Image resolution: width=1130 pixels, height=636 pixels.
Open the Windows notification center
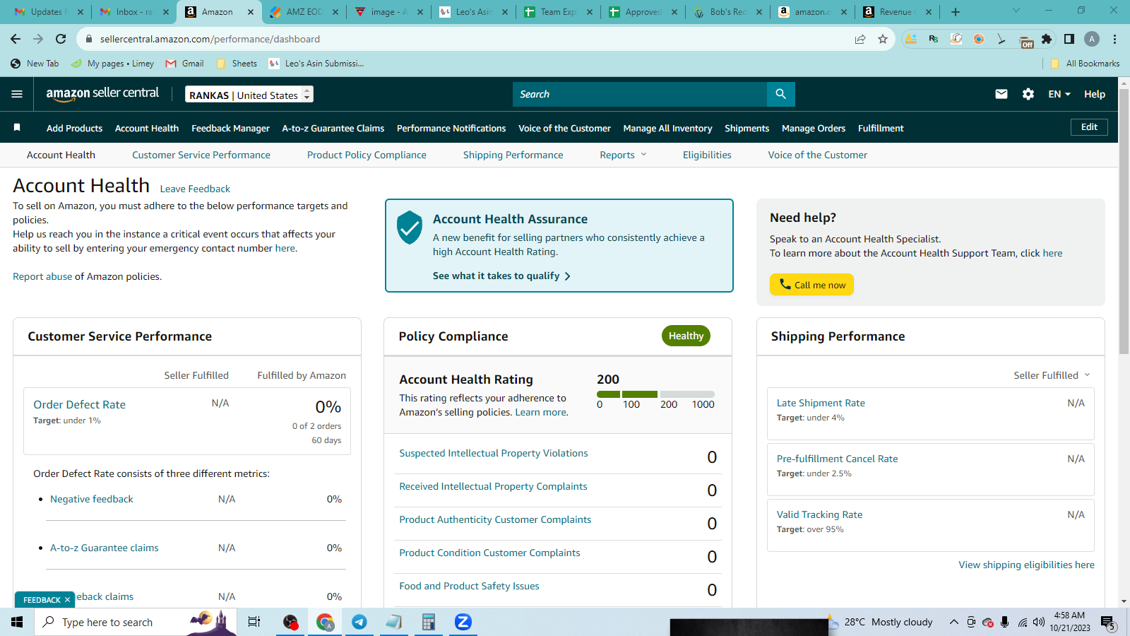pos(1107,623)
